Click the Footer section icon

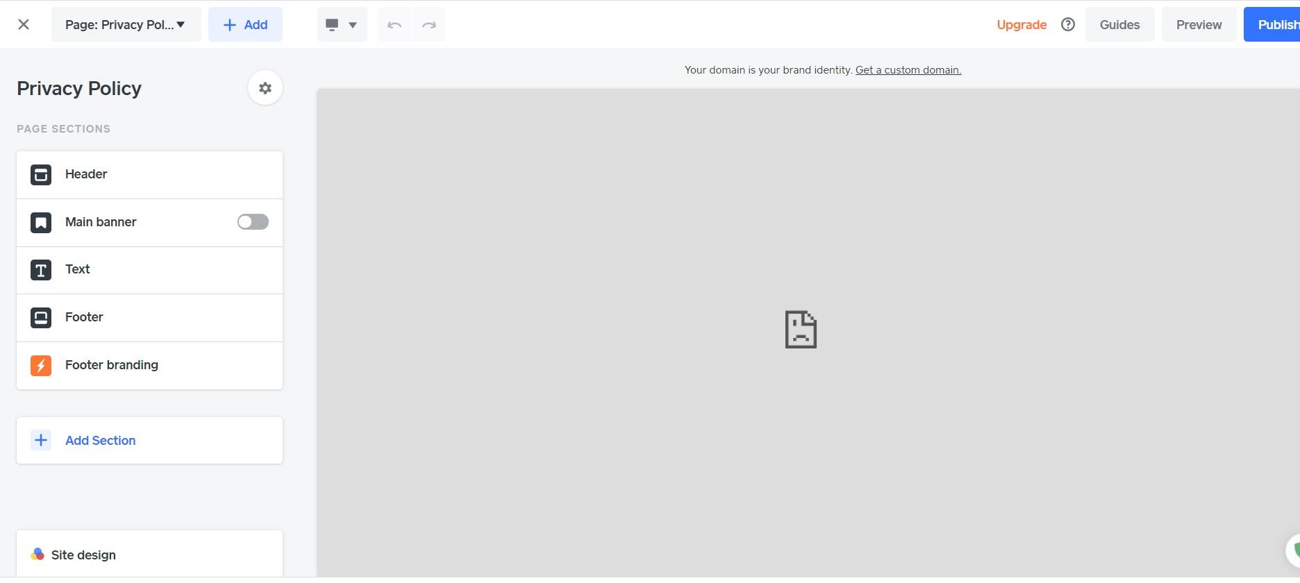(x=41, y=317)
